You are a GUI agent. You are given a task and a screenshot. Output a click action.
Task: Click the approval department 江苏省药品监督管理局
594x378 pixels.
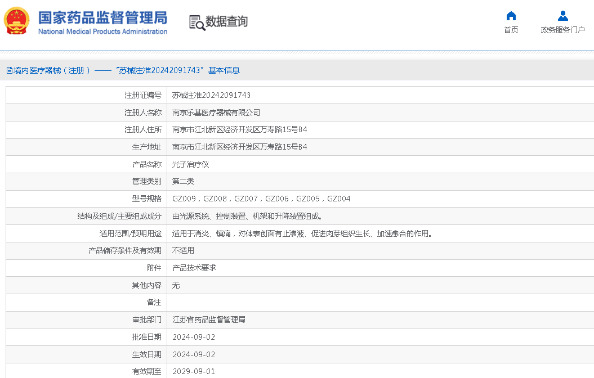point(209,319)
